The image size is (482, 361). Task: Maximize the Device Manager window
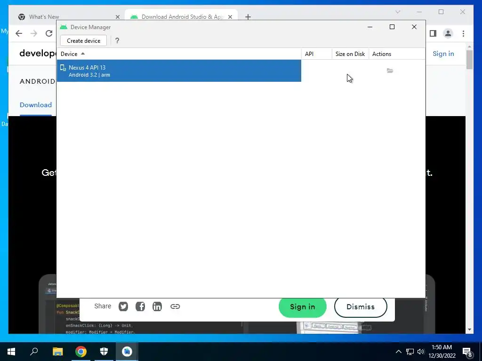392,27
